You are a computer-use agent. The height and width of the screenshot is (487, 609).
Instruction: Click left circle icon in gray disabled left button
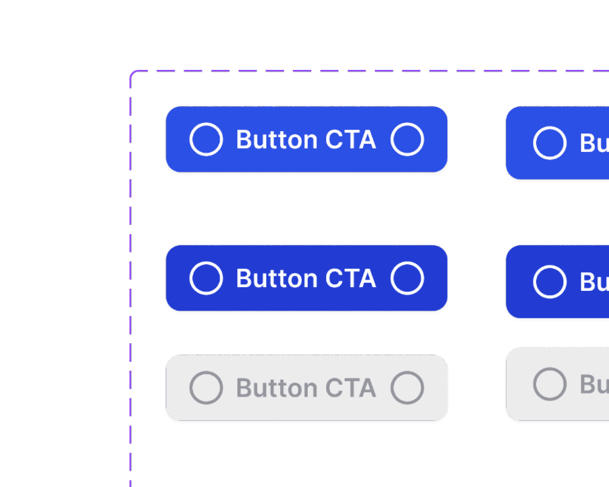coord(206,388)
